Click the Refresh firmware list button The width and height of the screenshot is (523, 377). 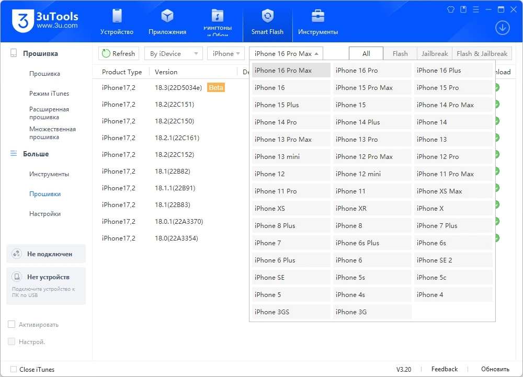pos(119,53)
